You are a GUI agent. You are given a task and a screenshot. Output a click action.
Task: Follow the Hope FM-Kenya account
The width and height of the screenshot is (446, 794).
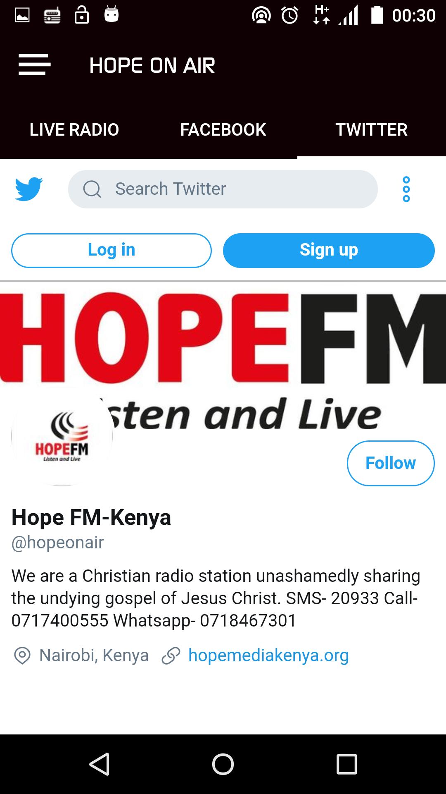coord(391,463)
